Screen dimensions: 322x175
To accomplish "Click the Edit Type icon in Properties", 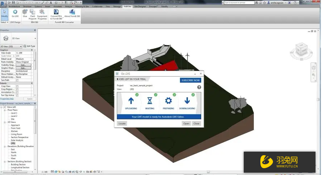I will 25,46.
